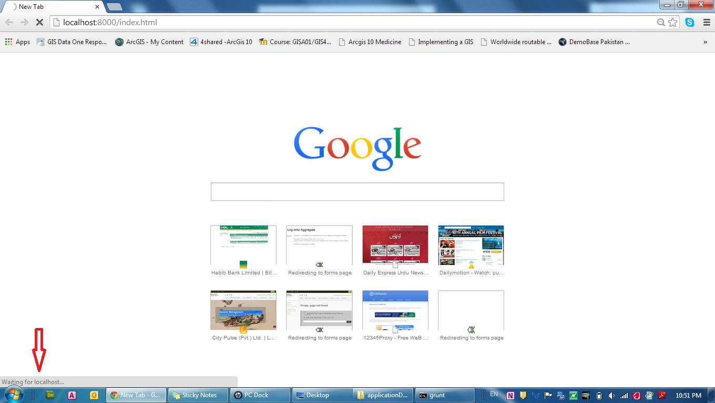The width and height of the screenshot is (715, 403).
Task: Open the Apps shortcut in bookmarks bar
Action: click(x=17, y=42)
